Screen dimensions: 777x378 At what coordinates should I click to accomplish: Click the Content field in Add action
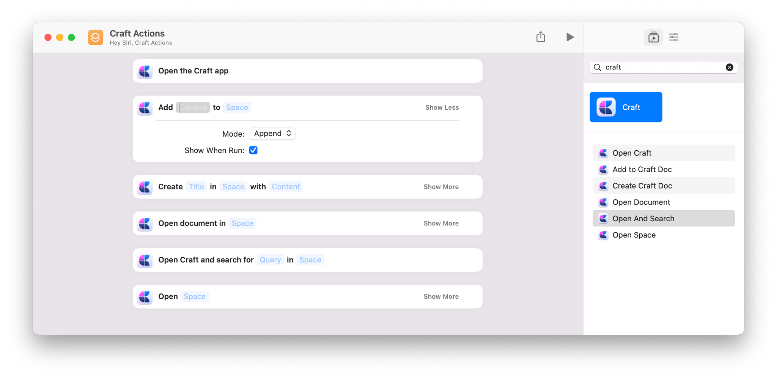[193, 107]
